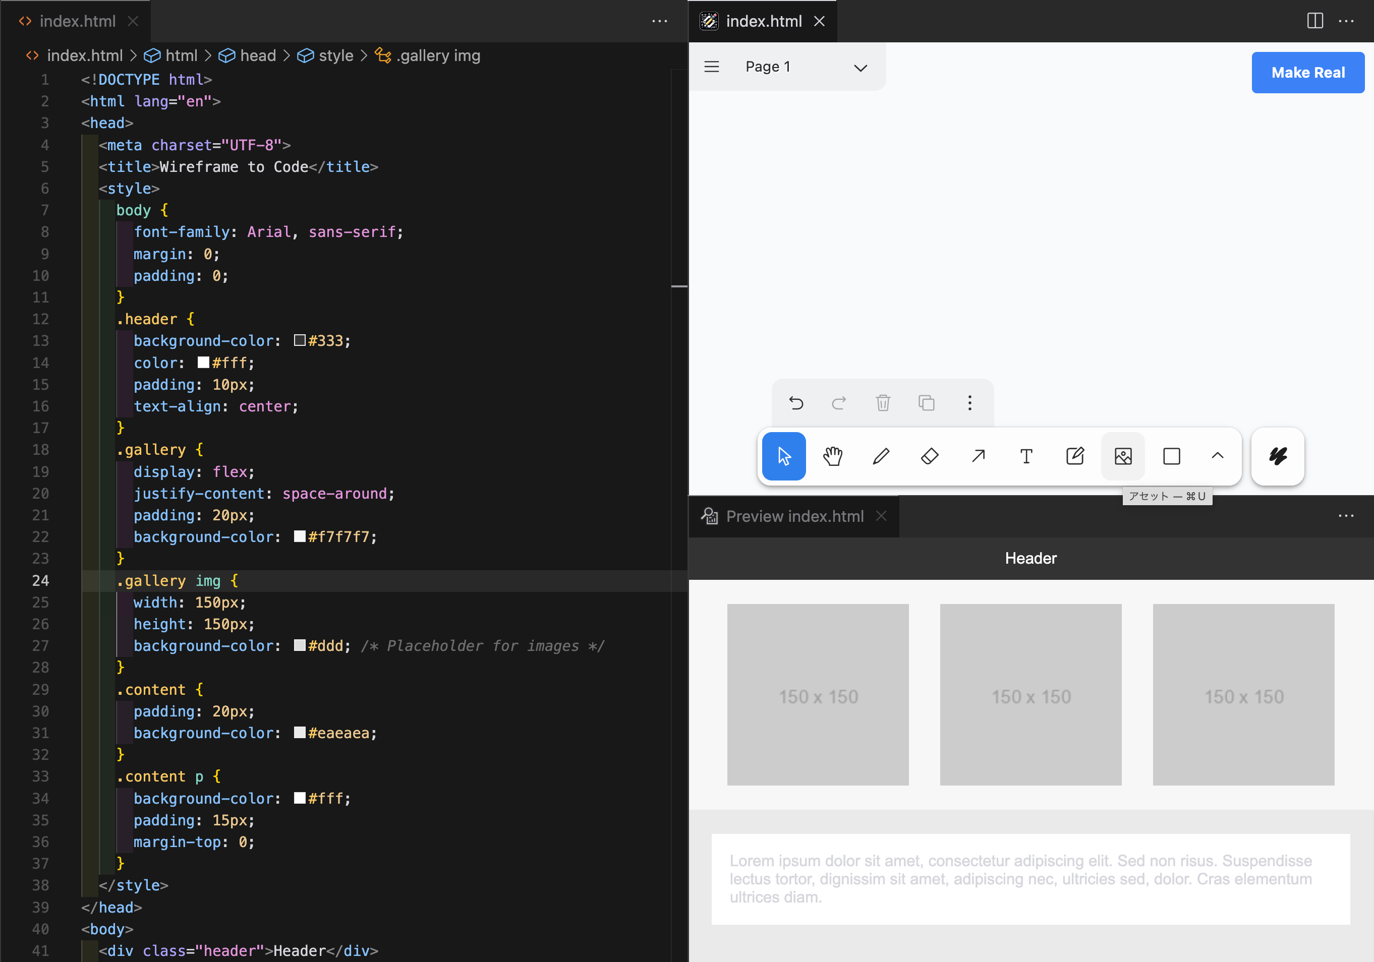Open the hamburger main menu
This screenshot has width=1374, height=962.
[712, 67]
